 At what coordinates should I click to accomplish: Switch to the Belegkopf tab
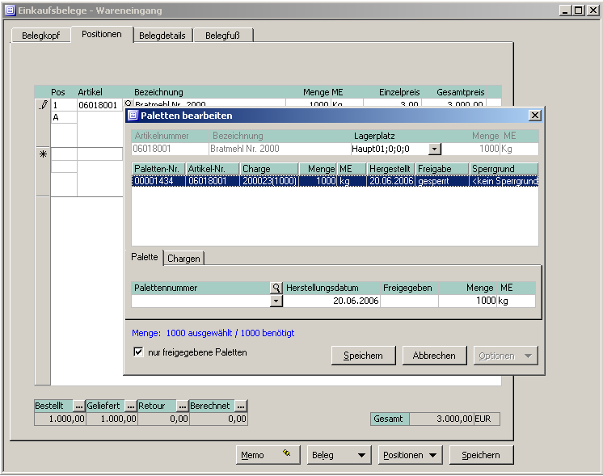pos(40,36)
